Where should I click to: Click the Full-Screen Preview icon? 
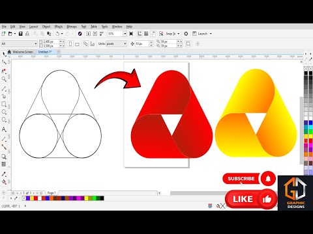pos(131,34)
